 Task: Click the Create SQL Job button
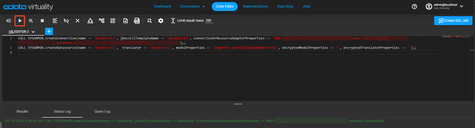(x=453, y=21)
